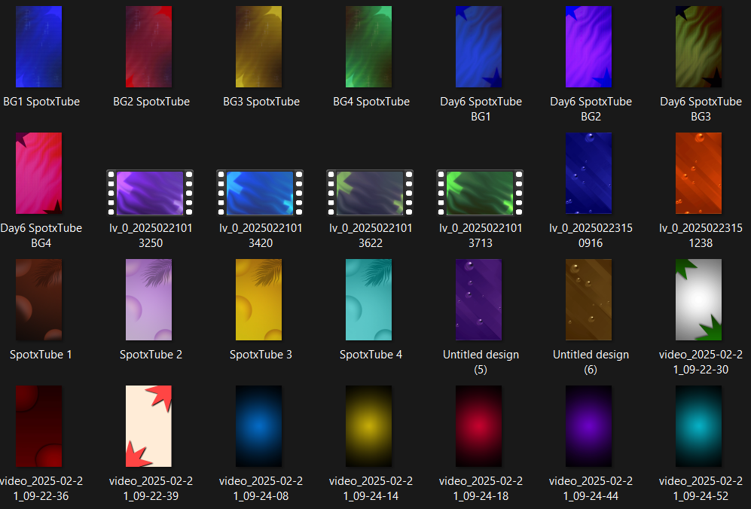Image resolution: width=751 pixels, height=509 pixels.
Task: Open the dark blue lv_0_20250223150916 file
Action: (588, 173)
